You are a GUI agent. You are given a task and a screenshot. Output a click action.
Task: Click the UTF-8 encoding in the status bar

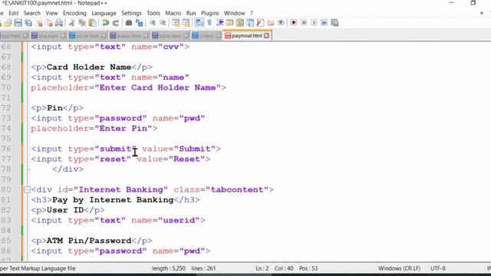coord(438,268)
